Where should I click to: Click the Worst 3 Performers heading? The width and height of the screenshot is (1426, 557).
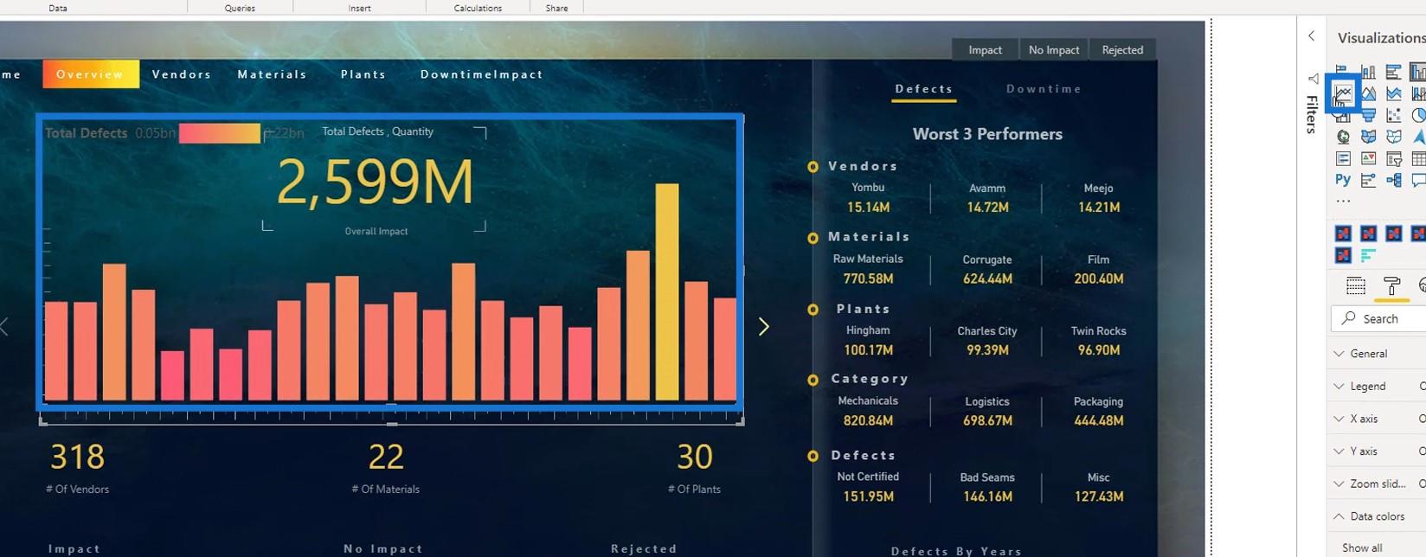tap(987, 134)
